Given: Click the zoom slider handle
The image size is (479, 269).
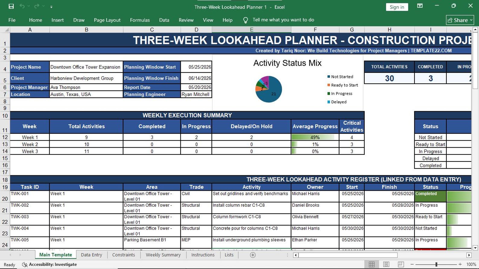Looking at the screenshot, I should point(436,264).
